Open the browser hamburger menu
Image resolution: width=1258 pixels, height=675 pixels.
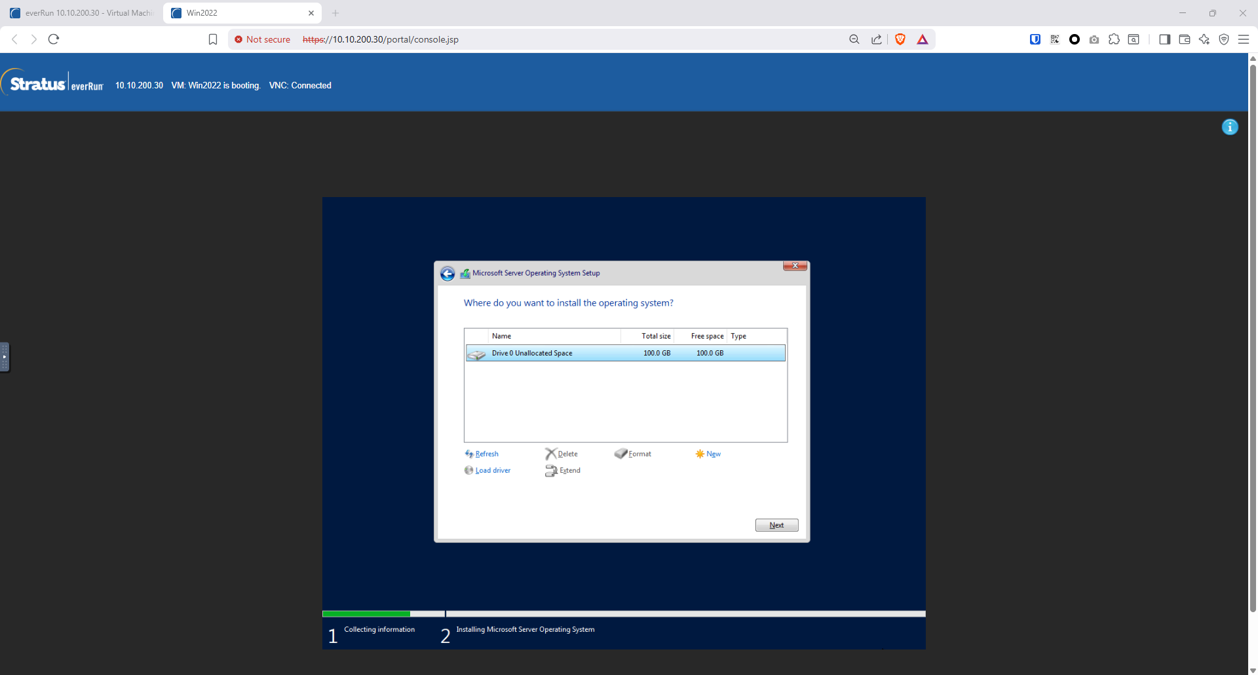[x=1244, y=39]
